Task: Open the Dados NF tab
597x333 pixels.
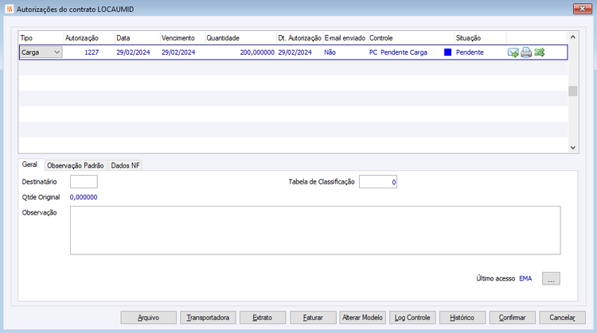Action: (125, 165)
